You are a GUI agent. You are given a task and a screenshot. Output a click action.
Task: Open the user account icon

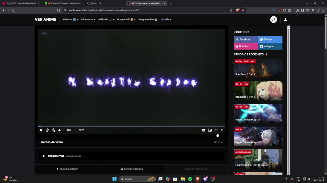tap(285, 20)
